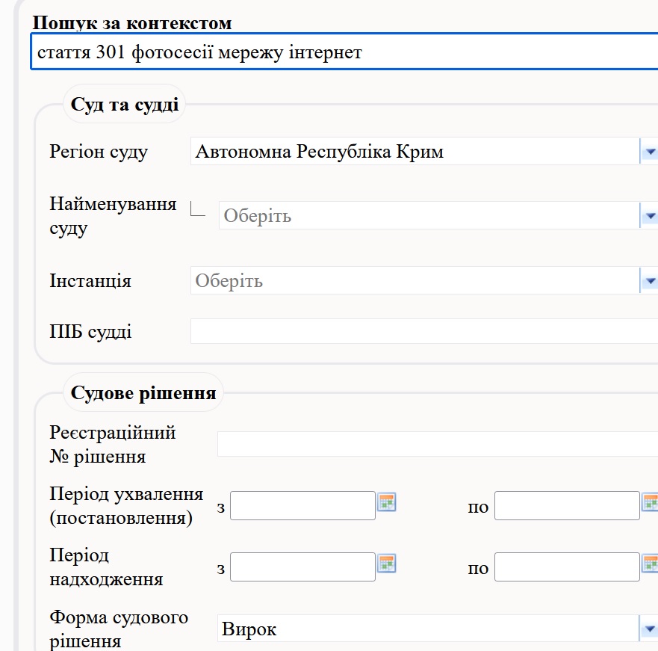Click the Реєстраційний № рішення input
Screen dimensions: 658x651
[x=438, y=444]
